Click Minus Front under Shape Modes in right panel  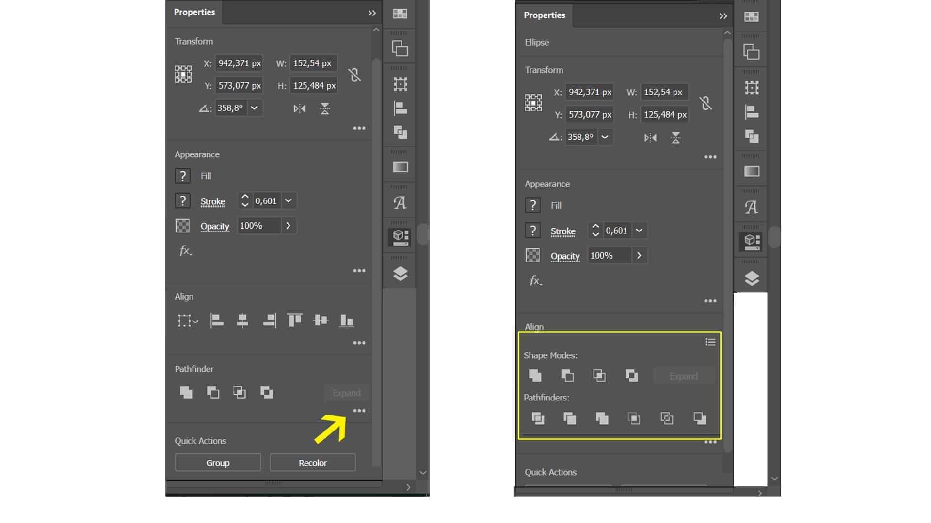(567, 375)
